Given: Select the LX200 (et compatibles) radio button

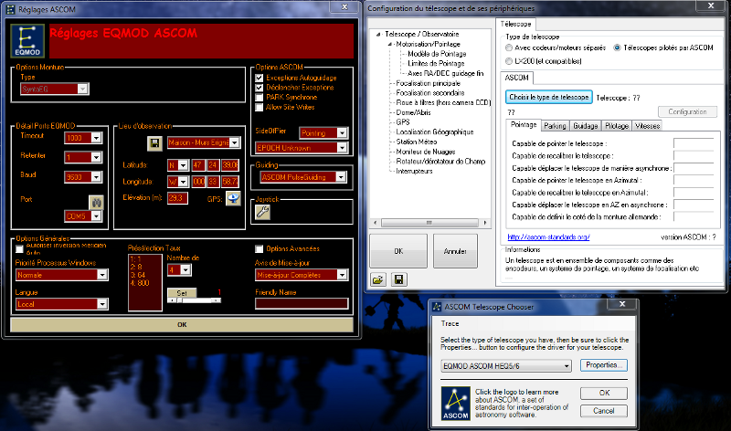Looking at the screenshot, I should coord(511,59).
